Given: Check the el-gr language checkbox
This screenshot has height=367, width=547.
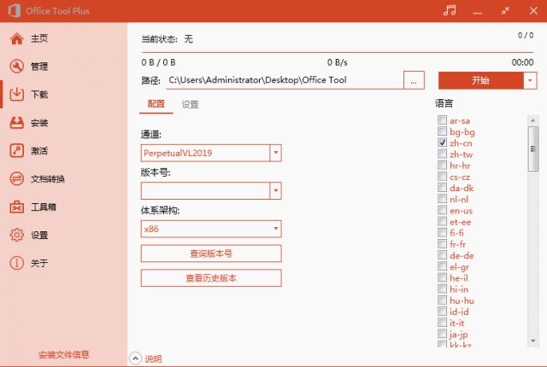Looking at the screenshot, I should coord(443,266).
